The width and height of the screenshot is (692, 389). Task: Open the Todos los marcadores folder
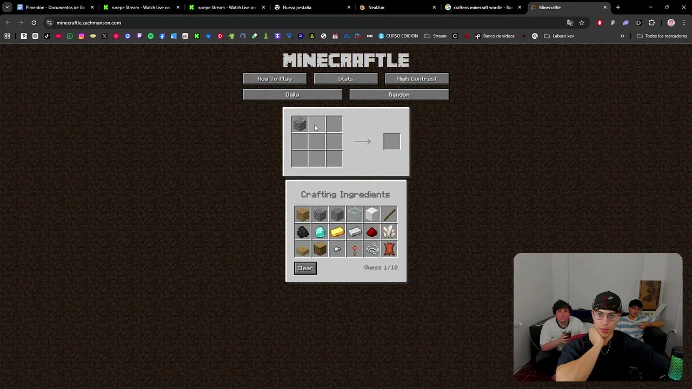tap(662, 36)
